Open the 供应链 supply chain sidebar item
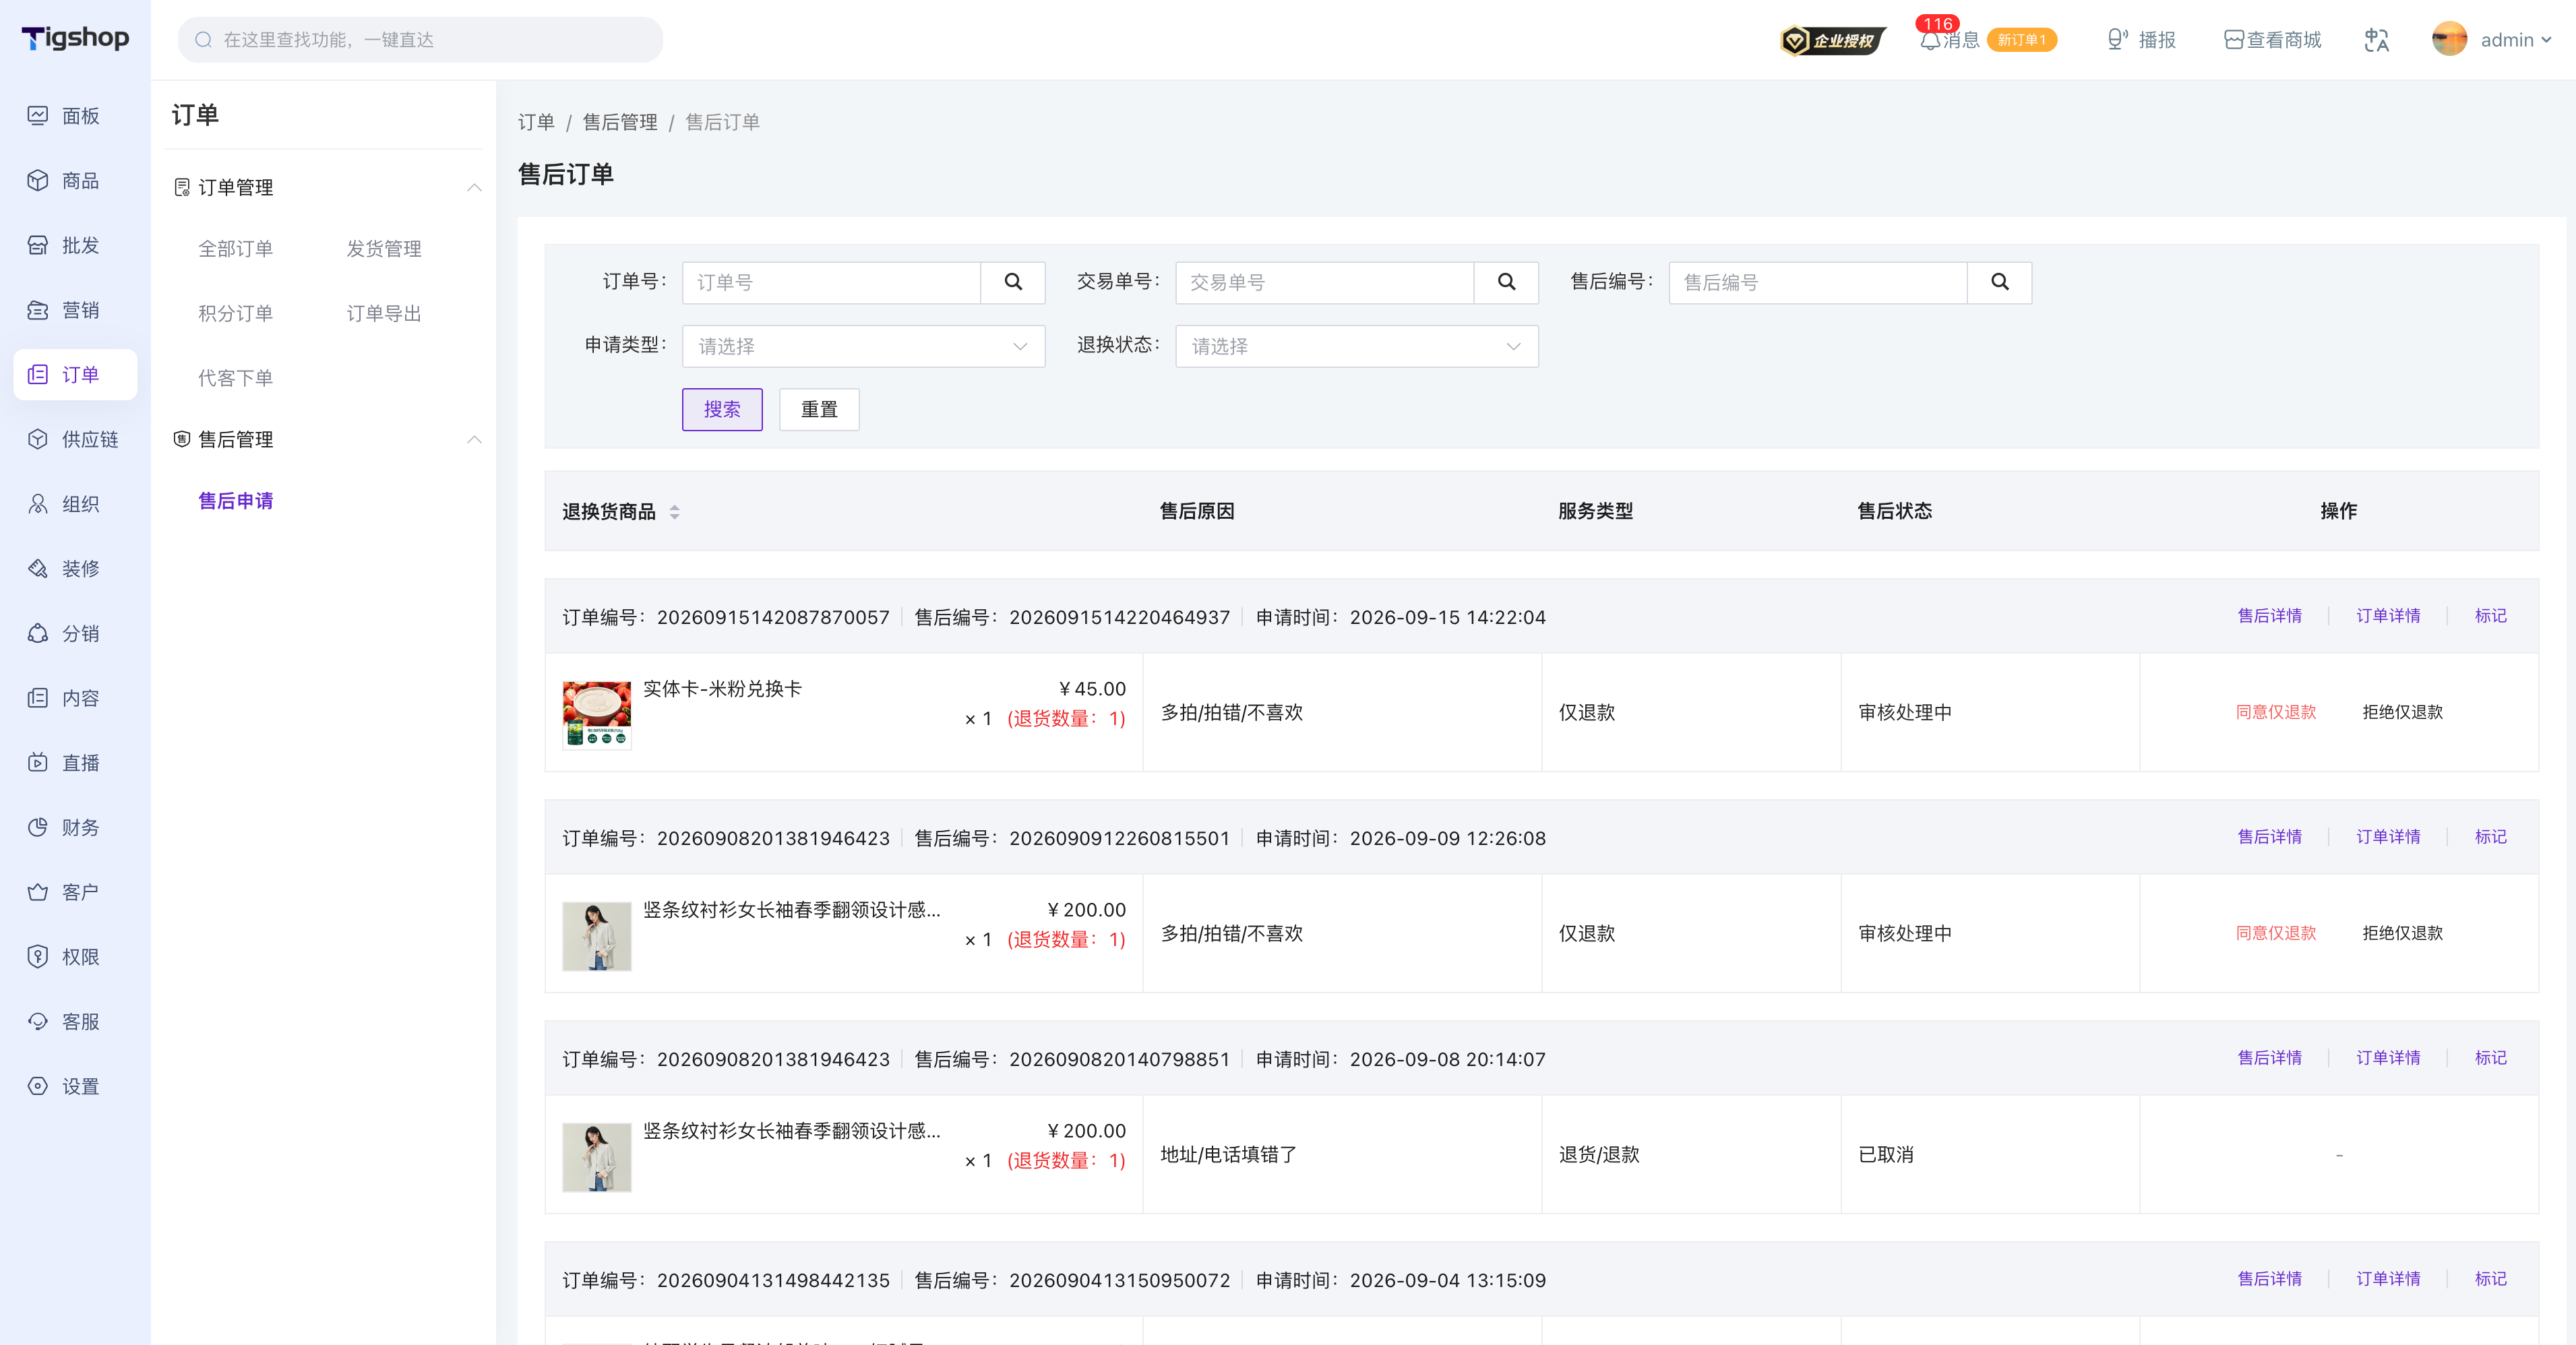 click(75, 440)
